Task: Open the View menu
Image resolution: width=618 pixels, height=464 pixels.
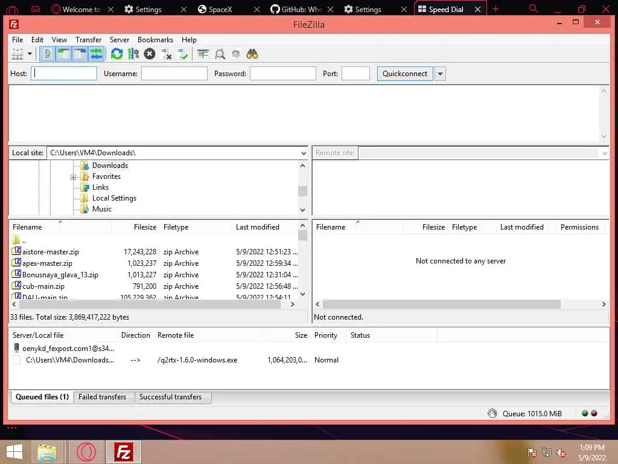Action: 60,40
